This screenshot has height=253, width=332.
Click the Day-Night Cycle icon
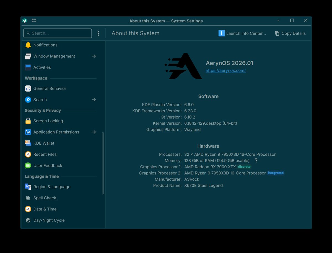point(28,220)
